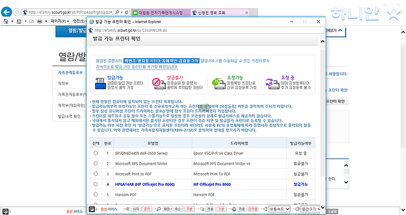Click the main window scrollbar up arrow

point(403,32)
